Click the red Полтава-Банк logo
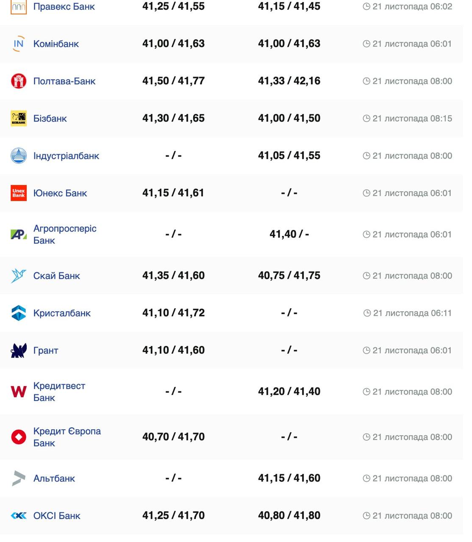This screenshot has width=472, height=542. (x=19, y=81)
